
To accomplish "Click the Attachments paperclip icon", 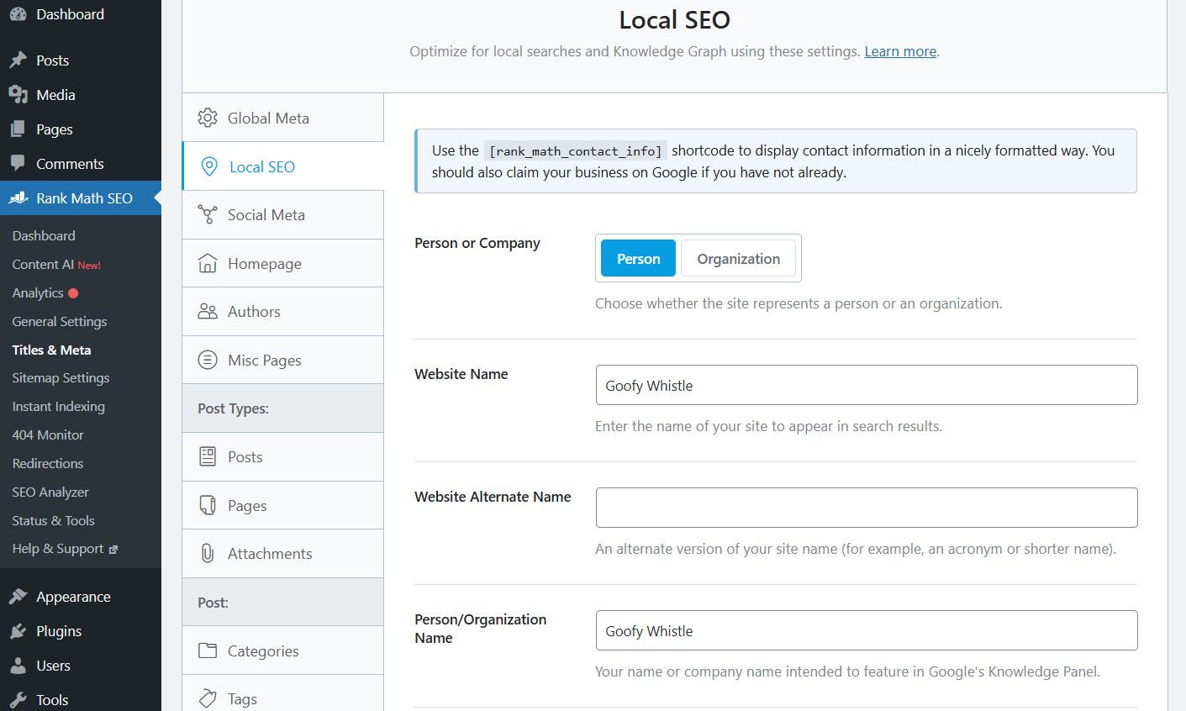I will [x=208, y=553].
